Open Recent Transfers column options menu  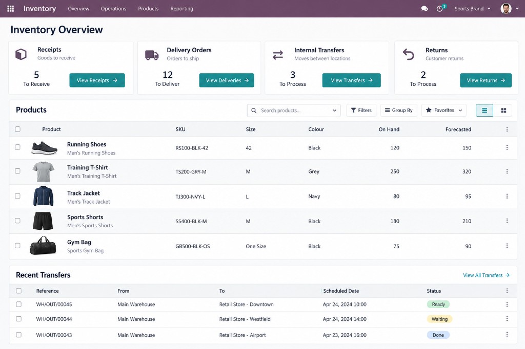(507, 291)
